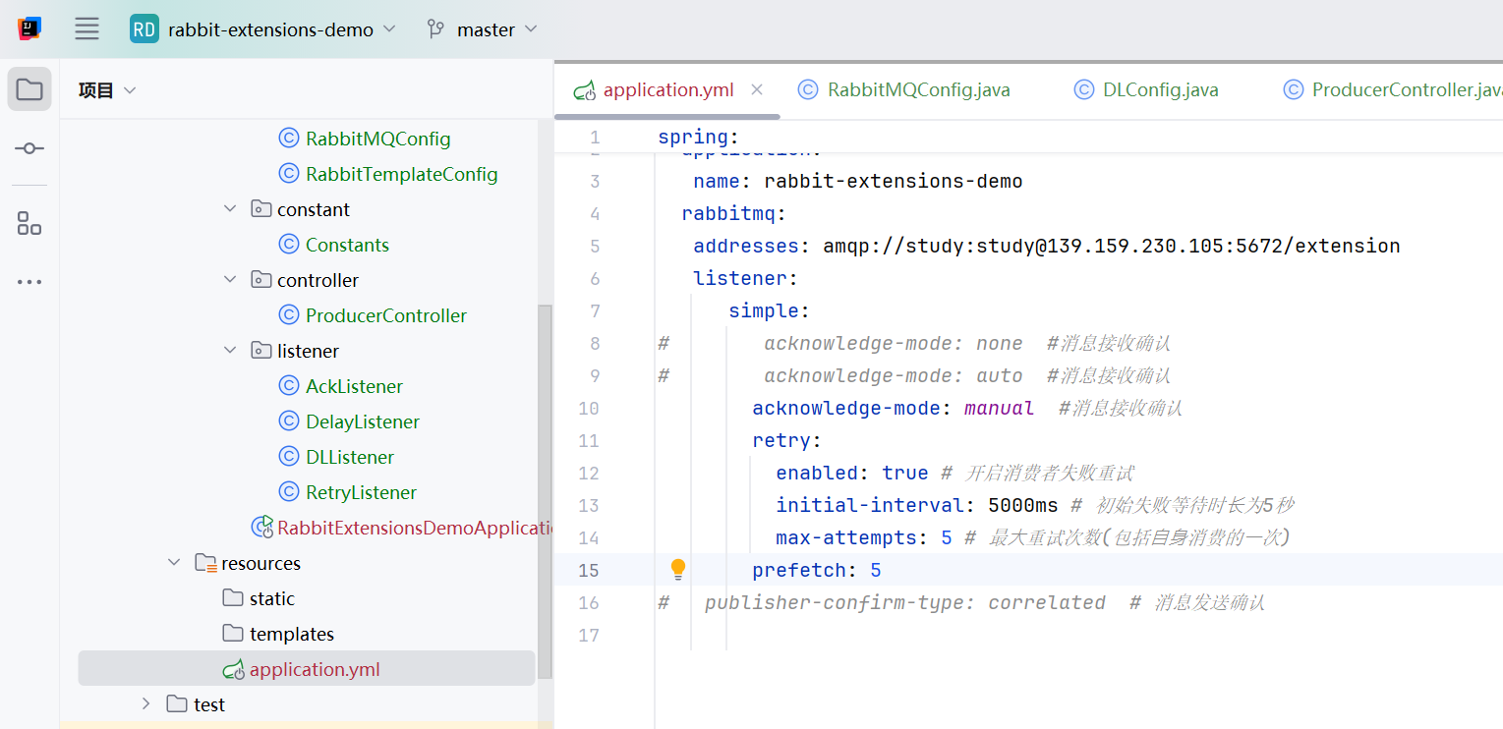Screen dimensions: 1503x729
Task: Select ProducerController in project tree
Action: pos(386,315)
